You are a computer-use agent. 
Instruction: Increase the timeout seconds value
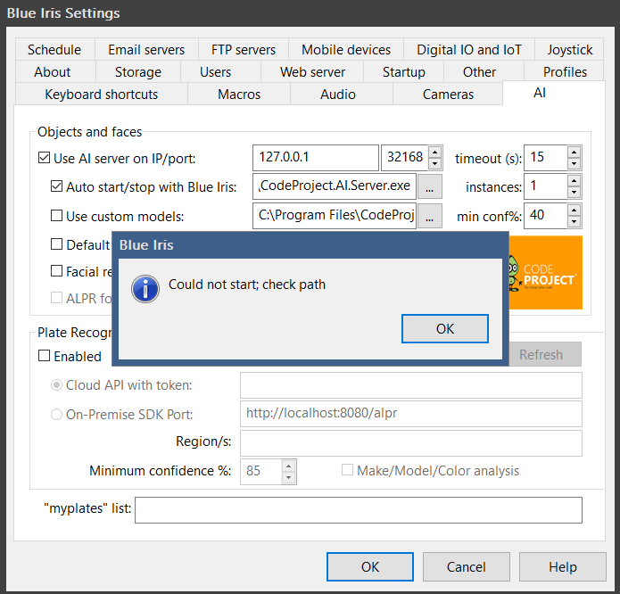pos(574,153)
